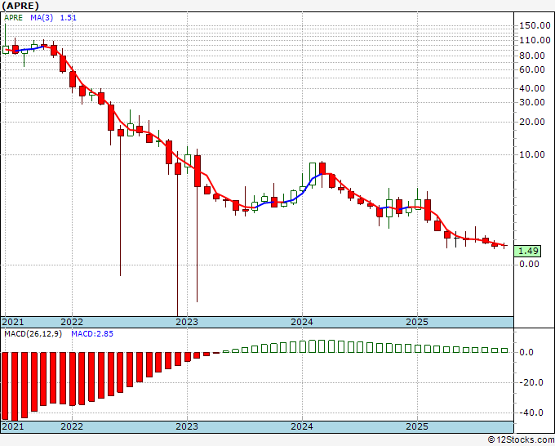Viewport: 555px width, 446px height.
Task: Click the 80.00 price axis label
Action: (532, 56)
